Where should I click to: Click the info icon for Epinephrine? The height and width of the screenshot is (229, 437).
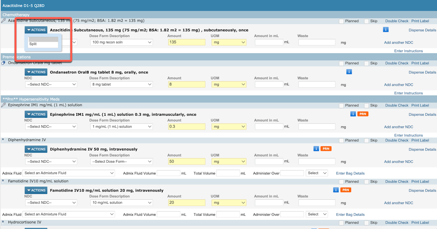353,114
